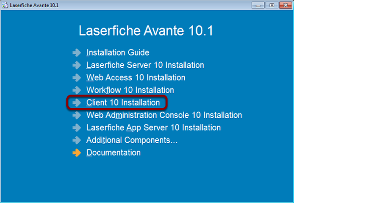Open Web Administration Console 10 Installation
369x203 pixels.
point(164,115)
